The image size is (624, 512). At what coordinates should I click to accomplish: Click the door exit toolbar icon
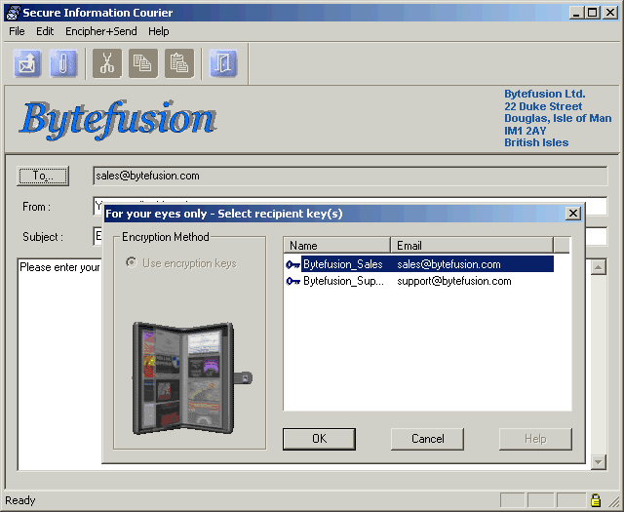click(223, 63)
